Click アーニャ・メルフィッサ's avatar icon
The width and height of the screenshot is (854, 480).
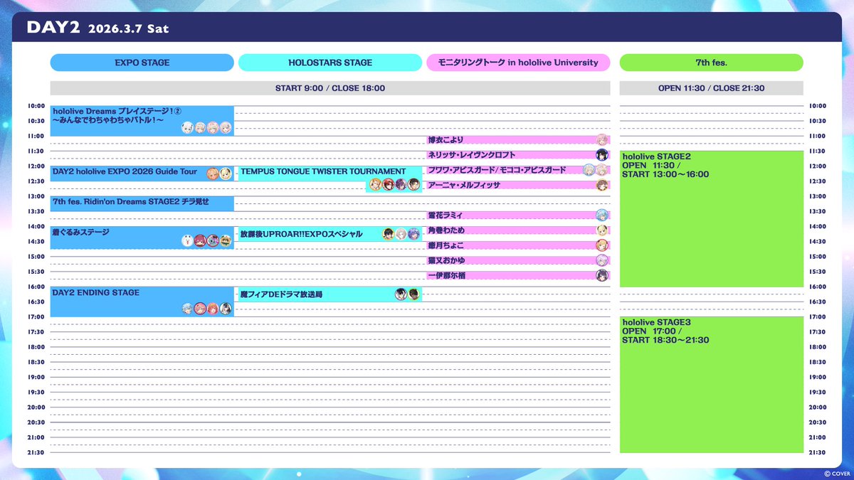coord(602,185)
